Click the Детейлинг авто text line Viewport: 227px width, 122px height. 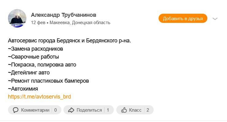(29, 73)
